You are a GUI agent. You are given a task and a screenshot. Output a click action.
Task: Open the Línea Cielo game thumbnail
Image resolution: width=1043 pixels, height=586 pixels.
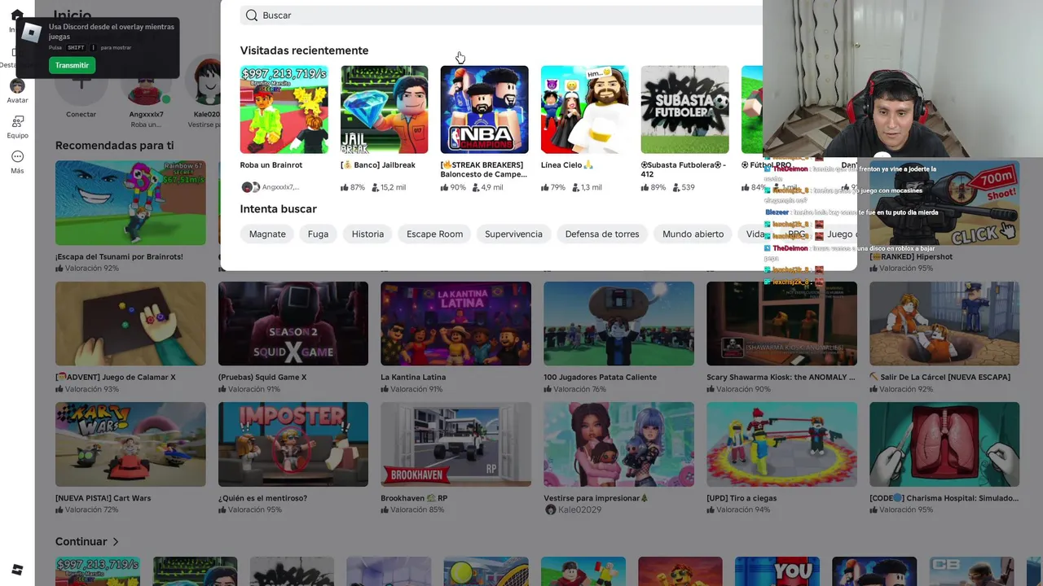[x=584, y=109]
